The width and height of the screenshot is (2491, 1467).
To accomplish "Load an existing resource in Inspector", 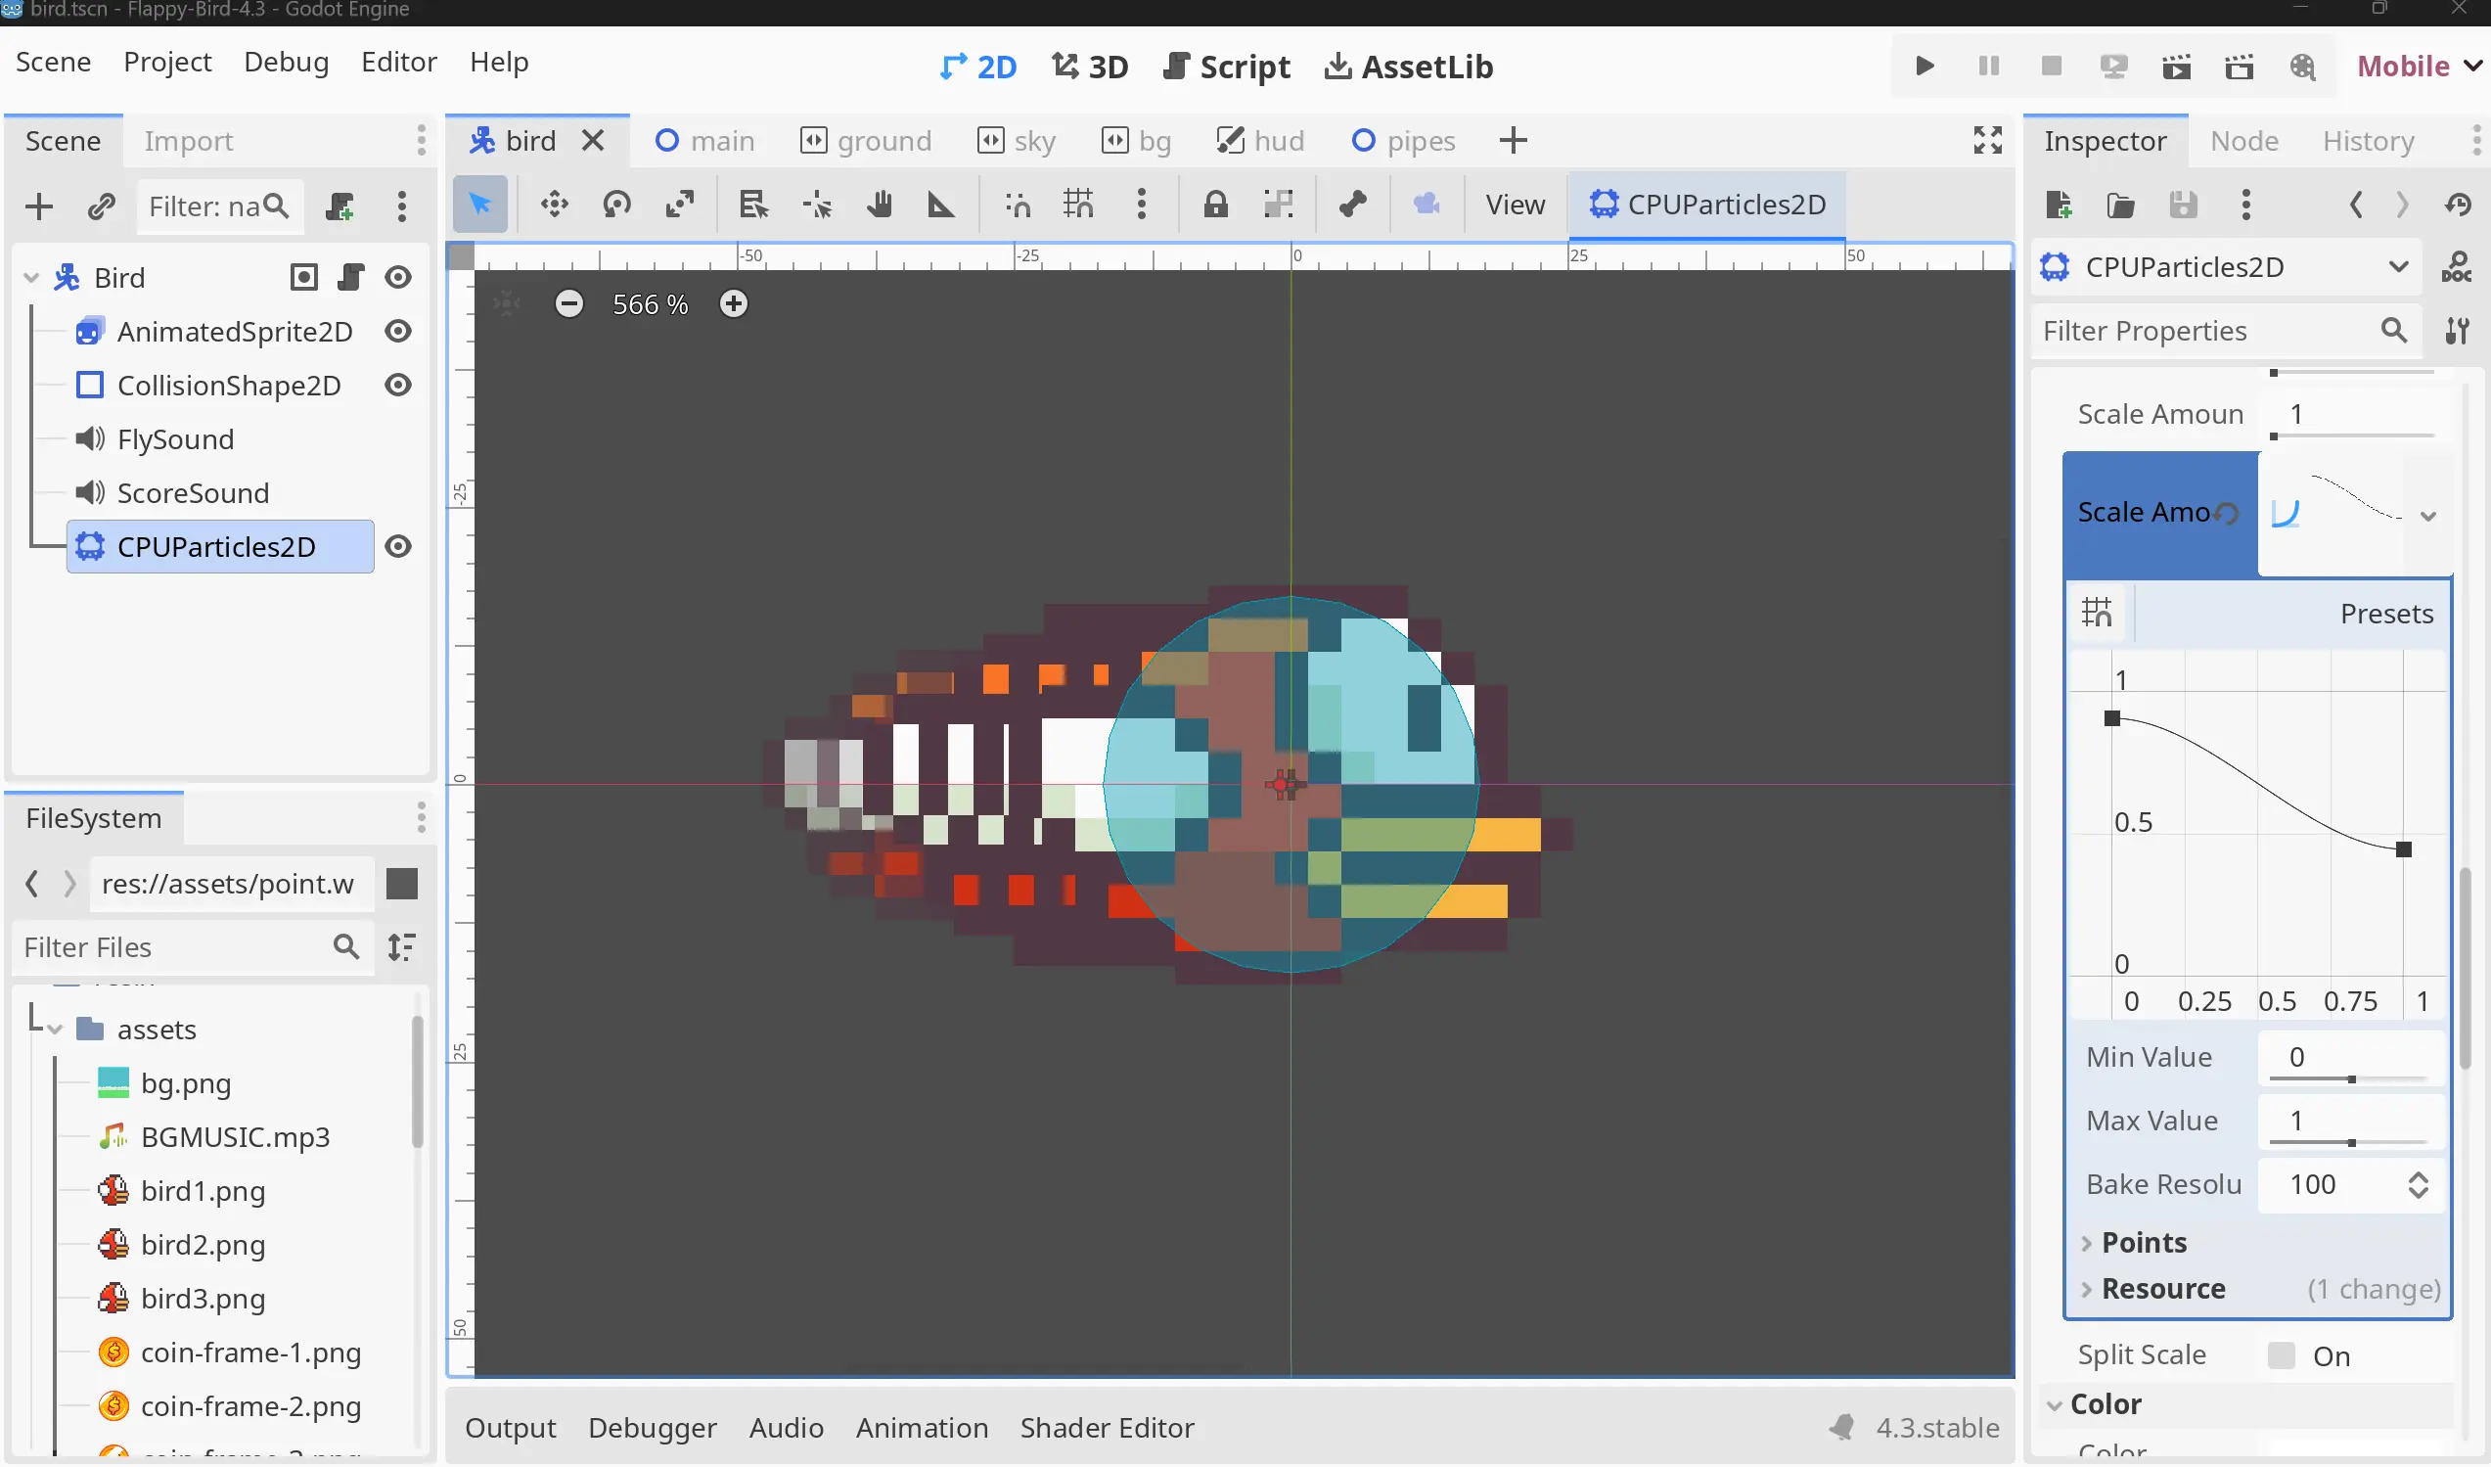I will click(x=2120, y=205).
